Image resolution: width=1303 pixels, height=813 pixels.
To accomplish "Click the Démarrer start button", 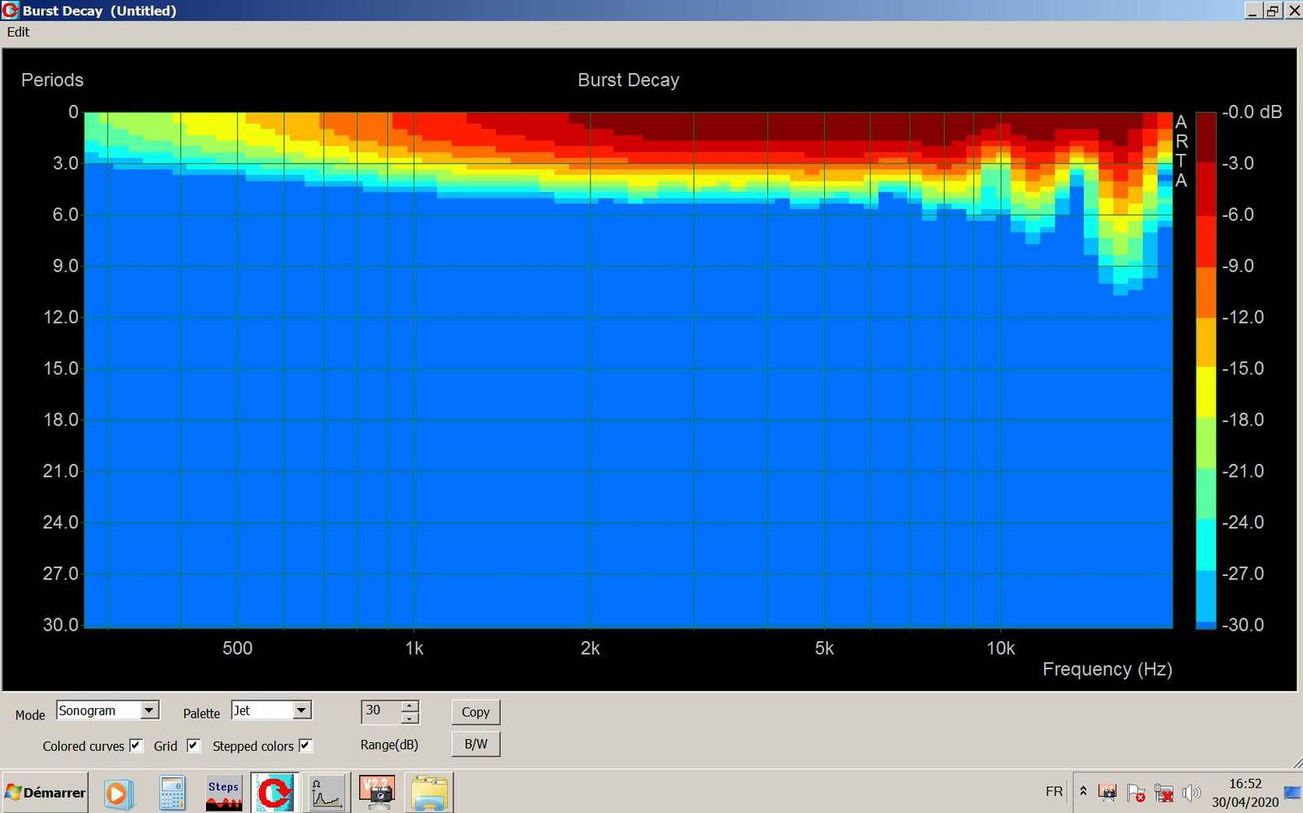I will (45, 793).
